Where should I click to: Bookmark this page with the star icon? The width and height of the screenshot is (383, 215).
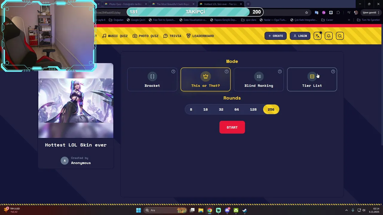306,13
